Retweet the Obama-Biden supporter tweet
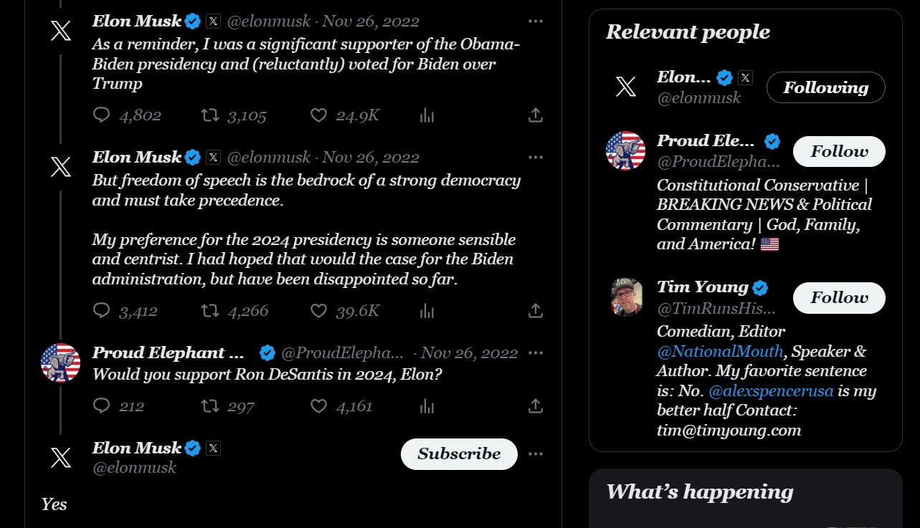This screenshot has width=920, height=528. tap(210, 115)
